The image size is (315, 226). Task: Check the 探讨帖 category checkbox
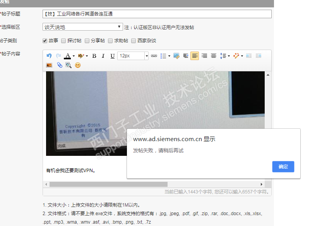click(63, 41)
